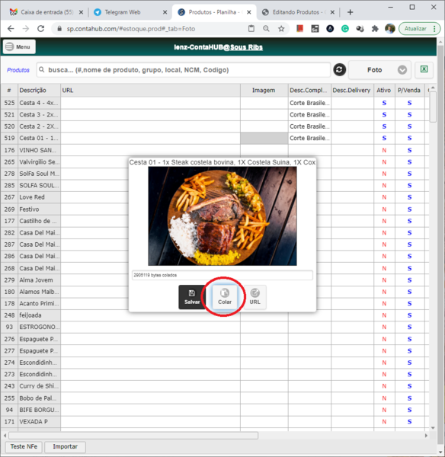This screenshot has height=457, width=445.
Task: Open the extensions puzzle icon
Action: [x=375, y=29]
